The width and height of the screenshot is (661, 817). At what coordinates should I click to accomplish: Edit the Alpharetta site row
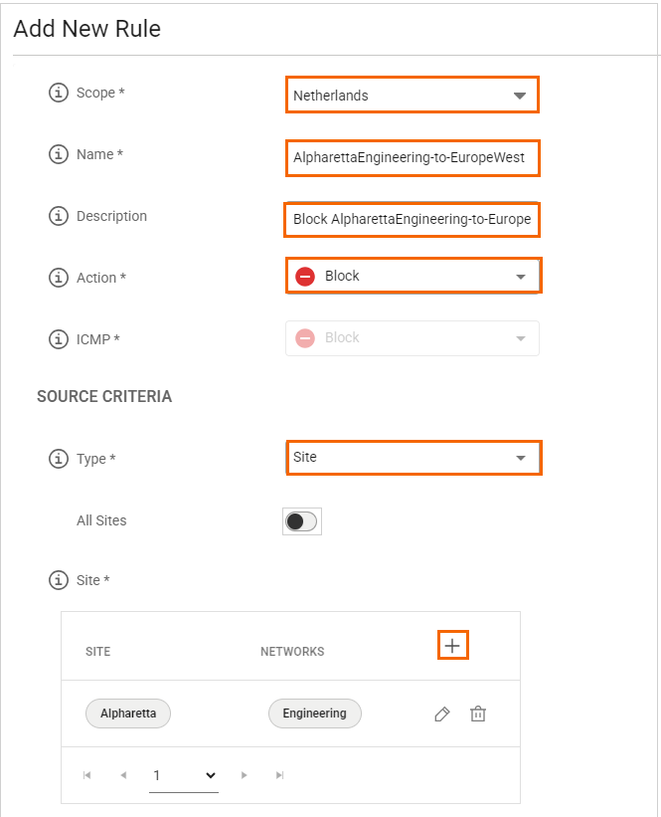[x=442, y=715]
